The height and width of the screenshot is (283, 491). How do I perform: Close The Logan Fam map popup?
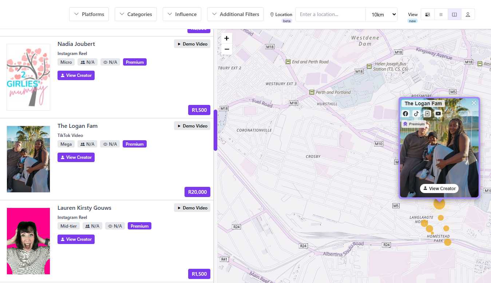[x=474, y=103]
